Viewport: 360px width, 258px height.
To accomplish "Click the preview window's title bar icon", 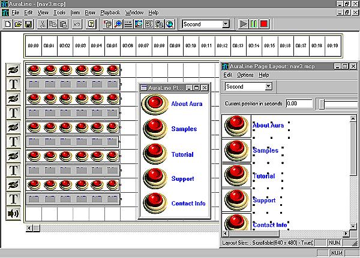I will 144,88.
